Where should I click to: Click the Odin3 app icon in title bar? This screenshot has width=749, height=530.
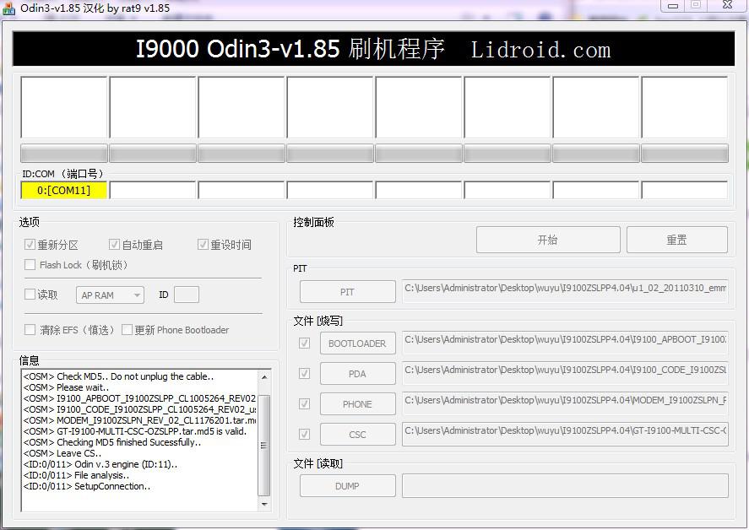coord(8,8)
